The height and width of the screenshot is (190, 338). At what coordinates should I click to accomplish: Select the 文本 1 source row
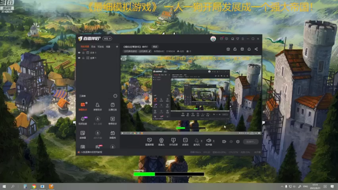tap(98, 52)
